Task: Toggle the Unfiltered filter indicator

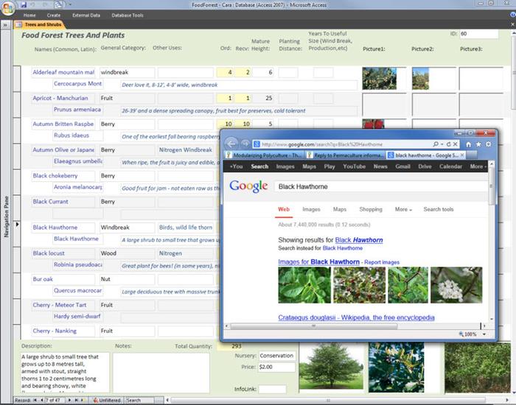Action: coord(107,401)
